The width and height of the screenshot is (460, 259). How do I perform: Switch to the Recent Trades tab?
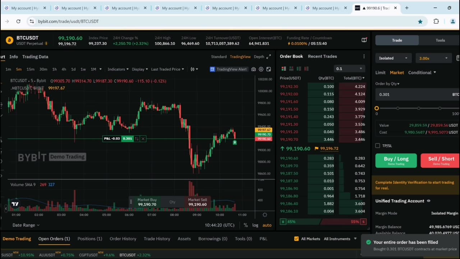tap(322, 56)
